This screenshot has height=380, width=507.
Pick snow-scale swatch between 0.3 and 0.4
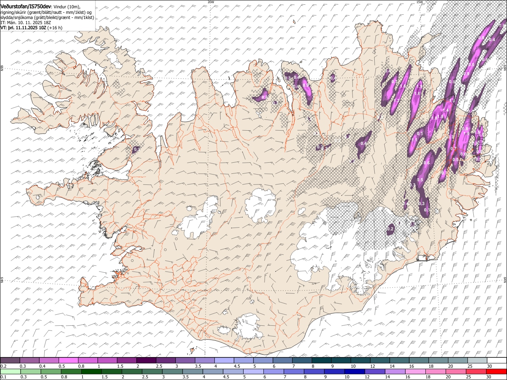pyautogui.click(x=29, y=360)
